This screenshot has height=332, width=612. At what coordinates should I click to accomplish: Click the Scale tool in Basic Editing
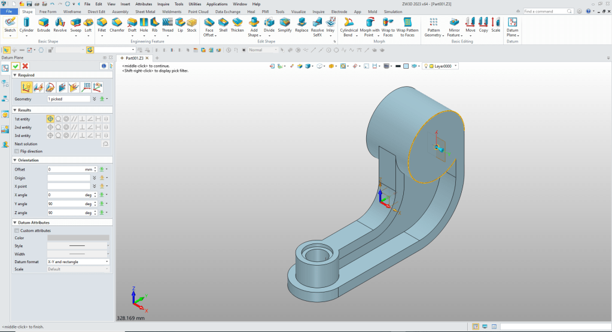(x=495, y=22)
